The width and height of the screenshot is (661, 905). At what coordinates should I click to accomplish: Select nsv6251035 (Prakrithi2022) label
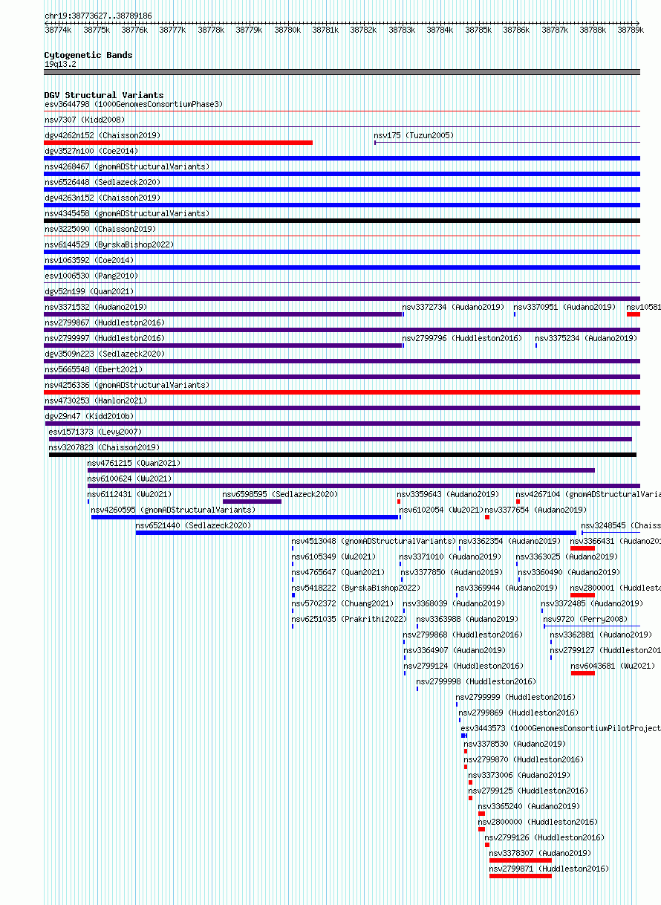coord(349,619)
